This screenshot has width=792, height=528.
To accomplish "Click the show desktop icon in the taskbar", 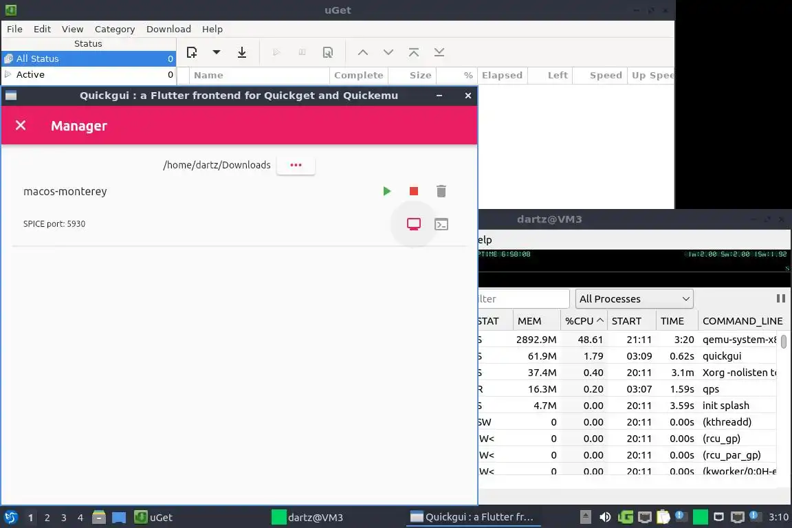I will pyautogui.click(x=119, y=517).
